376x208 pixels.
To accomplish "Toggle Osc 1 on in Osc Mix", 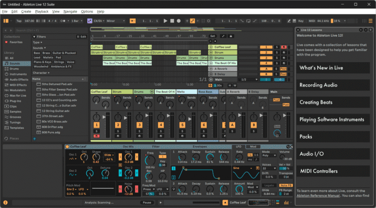I will pyautogui.click(x=120, y=157).
